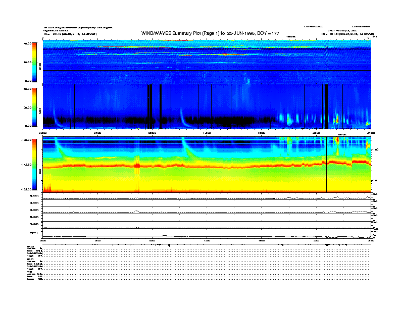Select the 40.00 label on RAD2 color scale
The image size is (400, 309).
(28, 43)
